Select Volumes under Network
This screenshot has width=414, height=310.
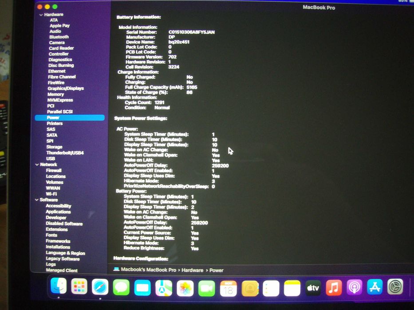pos(55,182)
